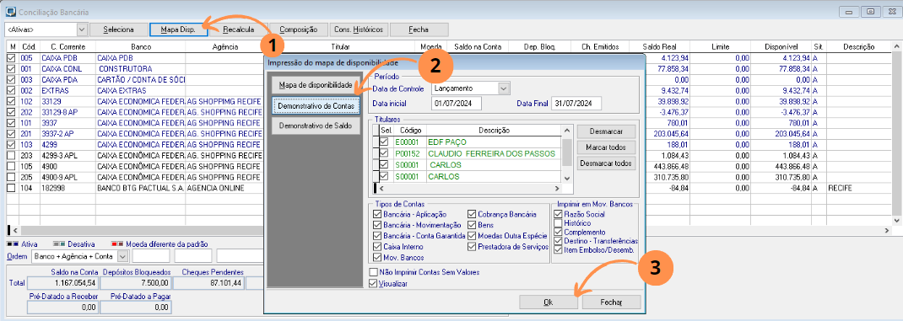Toggle Destino - Transferências checkbox

tap(558, 241)
